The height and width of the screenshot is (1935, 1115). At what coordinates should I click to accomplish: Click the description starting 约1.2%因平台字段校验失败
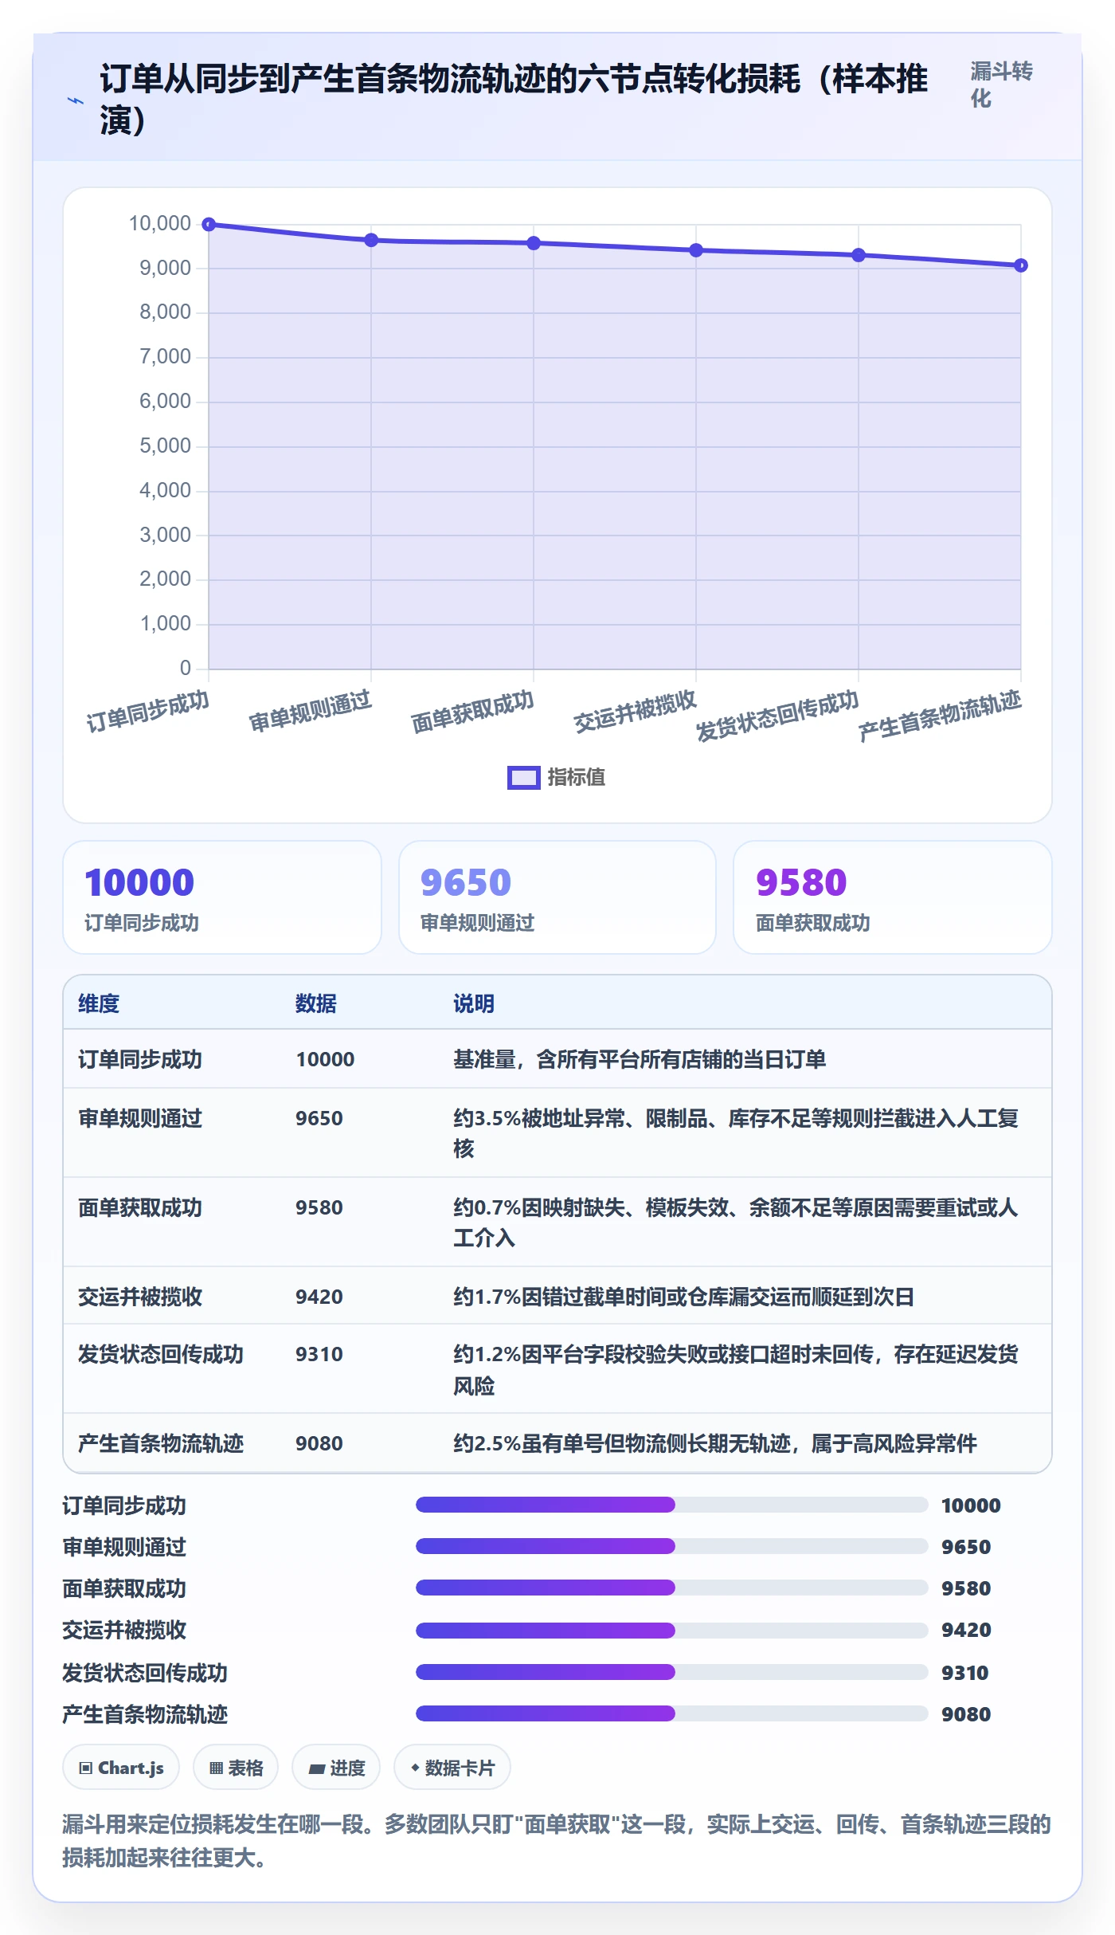[736, 1370]
